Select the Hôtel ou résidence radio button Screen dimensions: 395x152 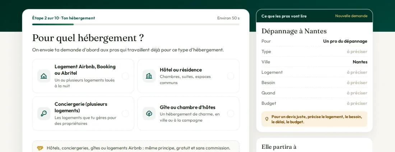click(x=231, y=76)
